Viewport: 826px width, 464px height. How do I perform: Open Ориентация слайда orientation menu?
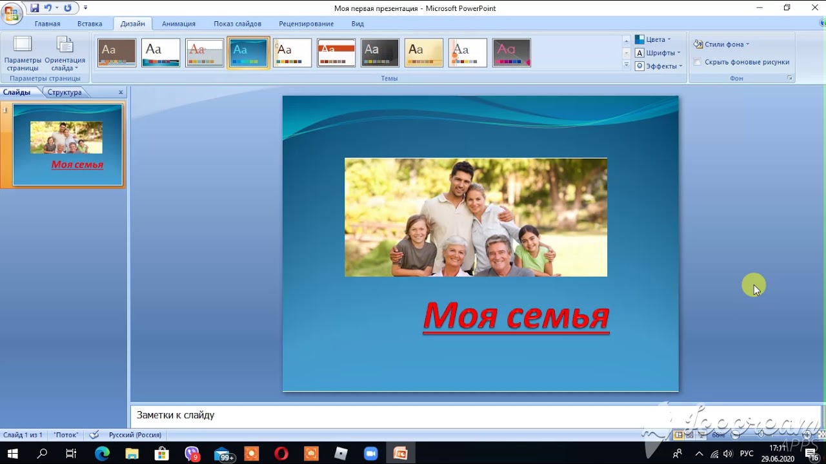click(x=65, y=53)
